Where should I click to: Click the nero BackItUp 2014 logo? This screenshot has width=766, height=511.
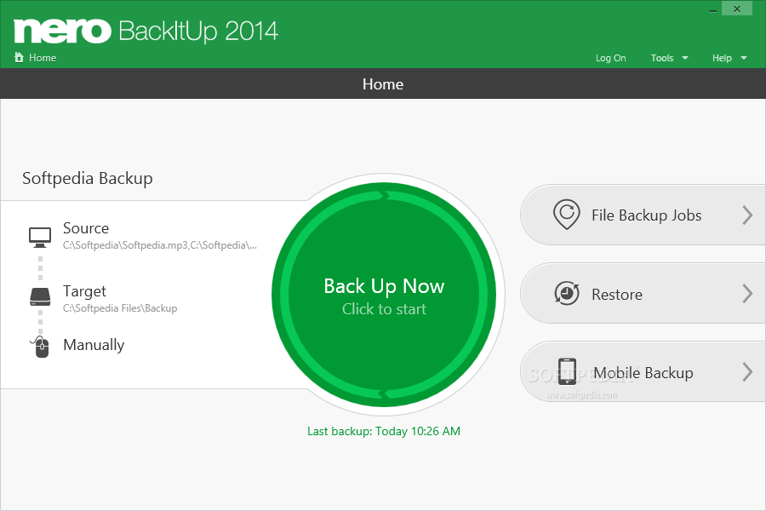pyautogui.click(x=146, y=31)
